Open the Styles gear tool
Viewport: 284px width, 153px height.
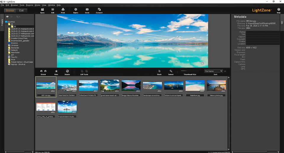coord(75,9)
